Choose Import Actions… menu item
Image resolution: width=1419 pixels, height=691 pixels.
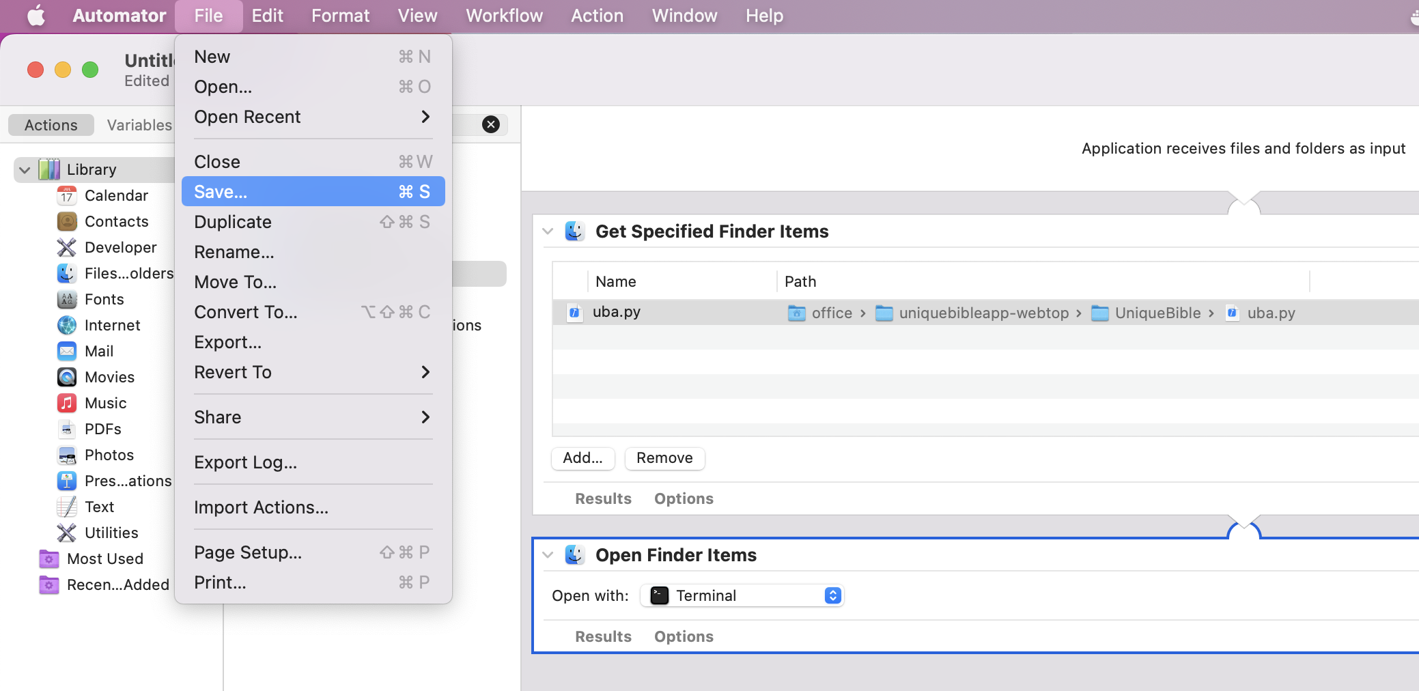[x=313, y=507]
